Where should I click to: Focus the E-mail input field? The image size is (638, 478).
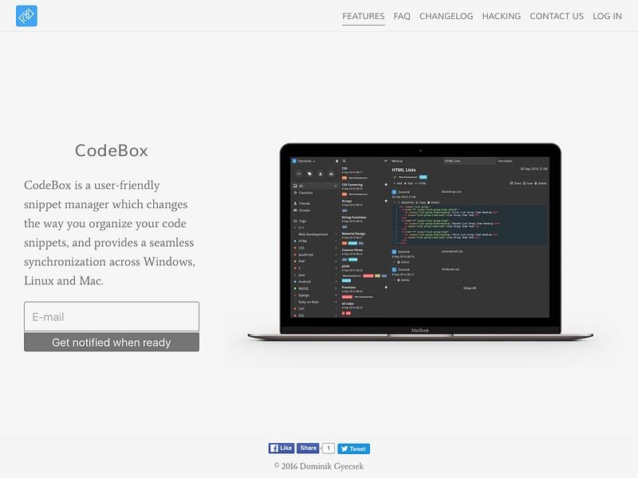click(x=112, y=316)
